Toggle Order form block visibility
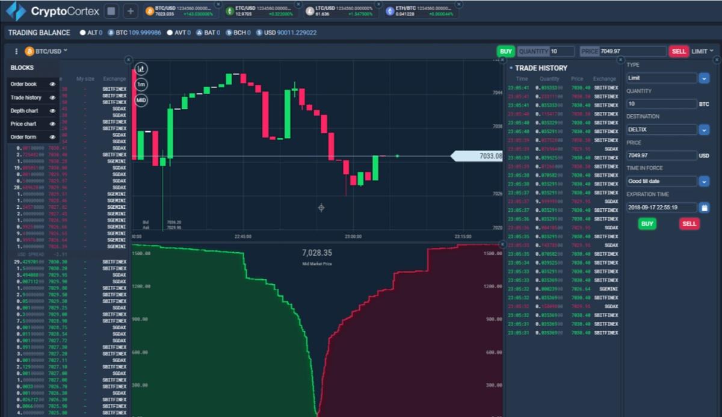The width and height of the screenshot is (722, 417). point(52,137)
